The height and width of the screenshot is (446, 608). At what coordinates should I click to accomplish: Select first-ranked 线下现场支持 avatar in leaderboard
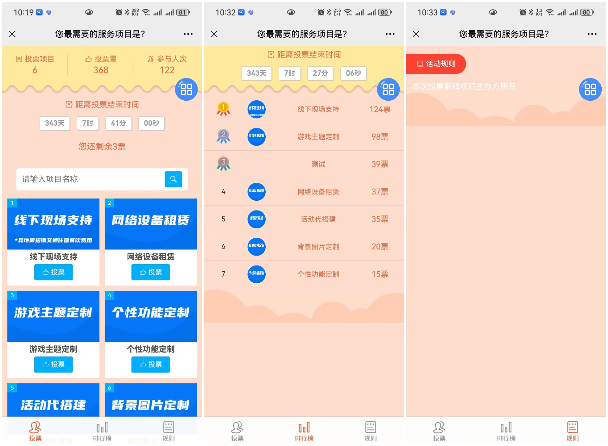[256, 109]
